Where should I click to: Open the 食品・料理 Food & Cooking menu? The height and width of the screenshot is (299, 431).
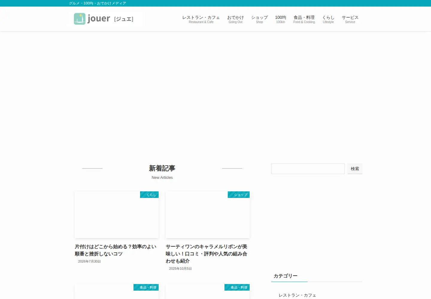304,19
